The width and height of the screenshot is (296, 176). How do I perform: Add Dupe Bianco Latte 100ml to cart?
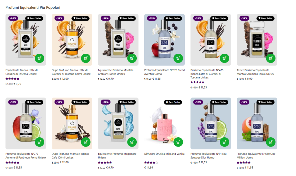click(x=86, y=58)
